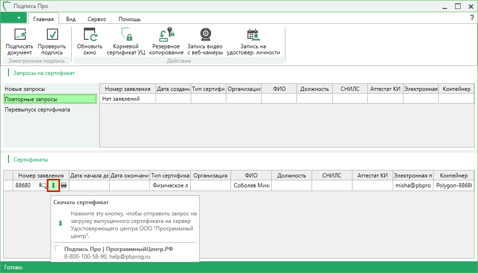
Task: Click the Подписать документ icon
Action: [x=20, y=35]
